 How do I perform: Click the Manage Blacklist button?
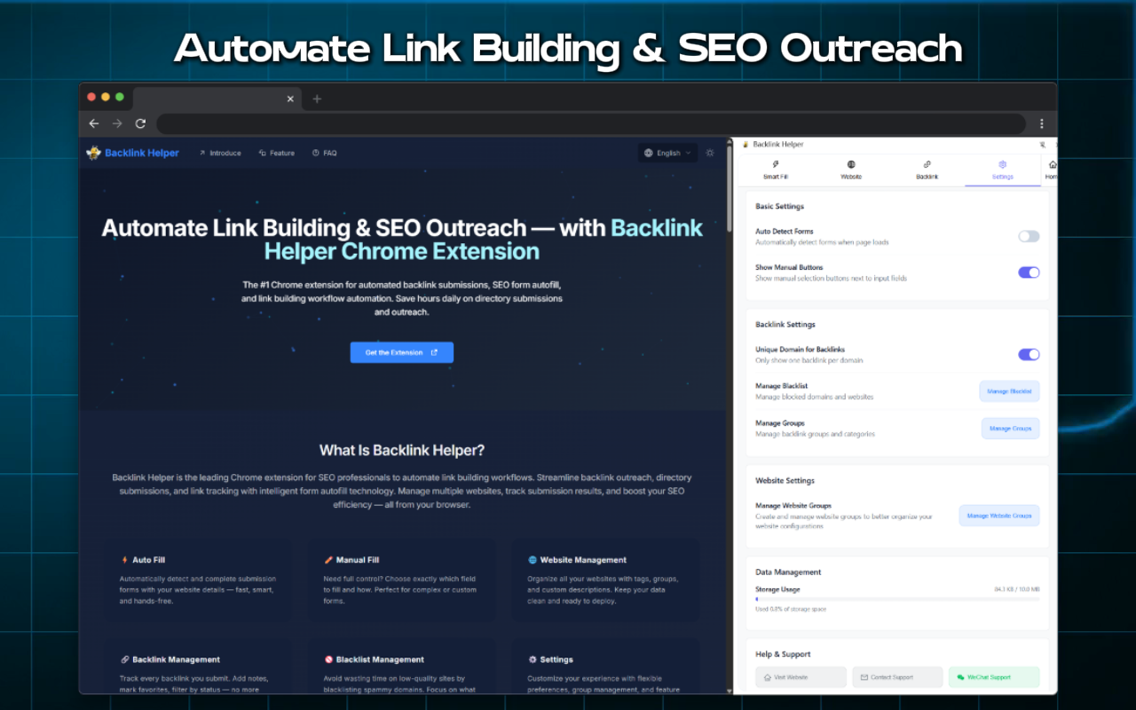click(1009, 390)
